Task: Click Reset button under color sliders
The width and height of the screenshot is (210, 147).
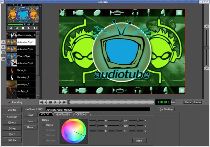Action: tap(139, 141)
